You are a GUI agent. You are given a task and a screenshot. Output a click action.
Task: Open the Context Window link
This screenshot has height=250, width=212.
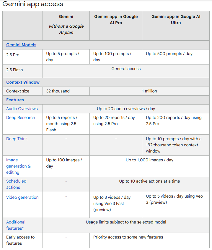23,82
